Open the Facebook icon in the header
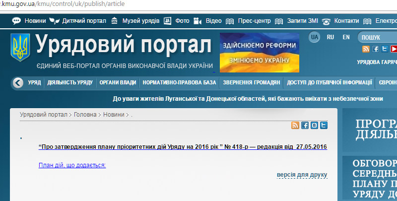Viewport: 397px width, 201px height. coord(376,49)
